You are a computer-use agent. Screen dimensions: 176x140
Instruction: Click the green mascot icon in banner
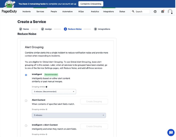pyautogui.click(x=9, y=4)
